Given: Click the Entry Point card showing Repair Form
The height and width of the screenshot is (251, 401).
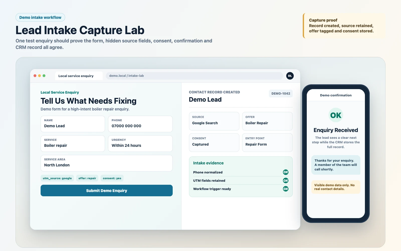Looking at the screenshot, I should [x=267, y=143].
